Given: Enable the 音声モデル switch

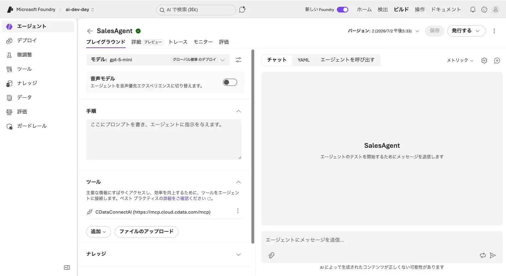Looking at the screenshot, I should [x=230, y=82].
